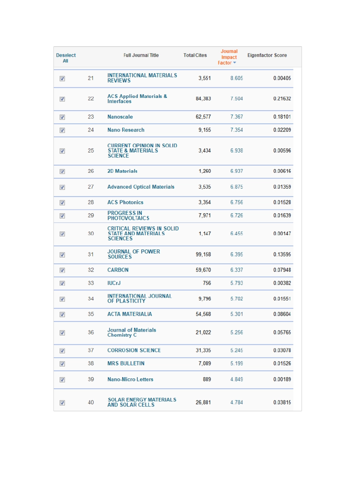Deselect the CARBON journal checkbox

(62, 270)
